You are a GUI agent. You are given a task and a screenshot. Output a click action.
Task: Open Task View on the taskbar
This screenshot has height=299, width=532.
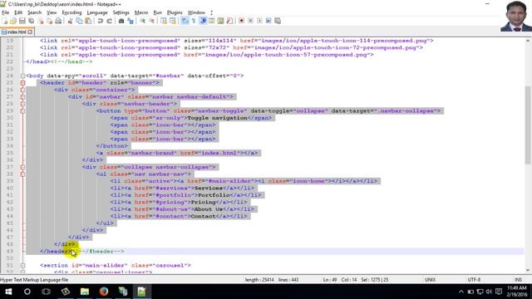[x=47, y=292]
